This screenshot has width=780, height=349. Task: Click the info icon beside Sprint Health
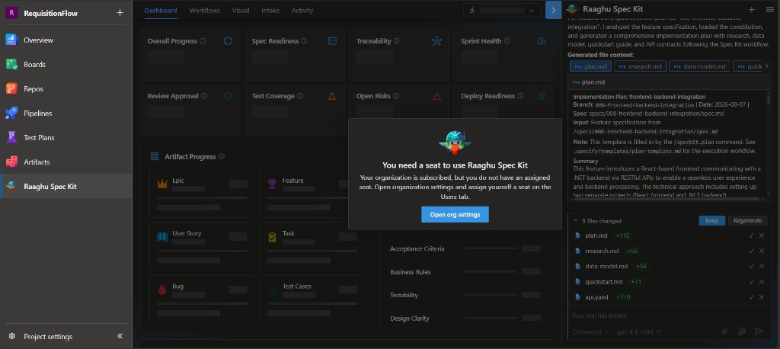[507, 41]
